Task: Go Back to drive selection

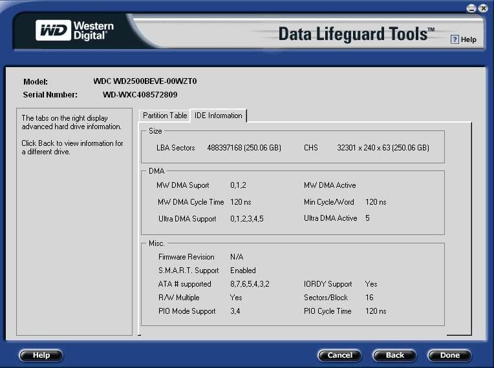Action: pyautogui.click(x=395, y=356)
